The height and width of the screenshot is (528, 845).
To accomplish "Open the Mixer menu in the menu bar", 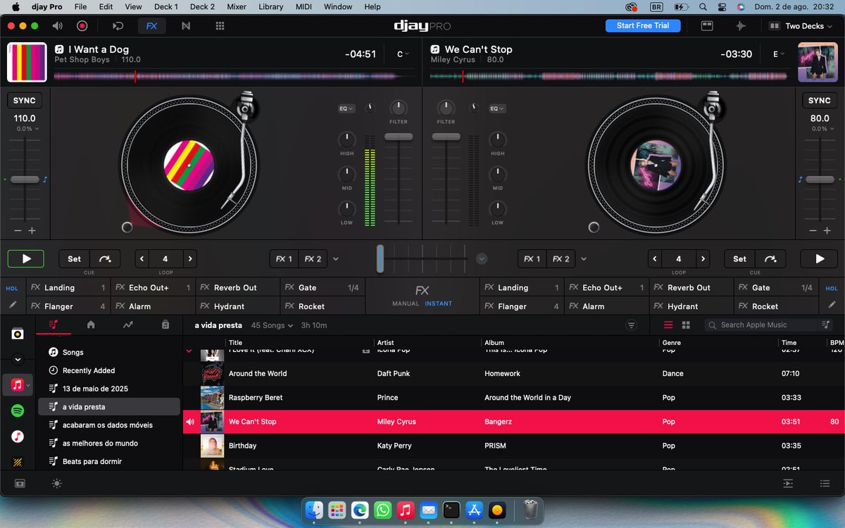I will (x=237, y=7).
